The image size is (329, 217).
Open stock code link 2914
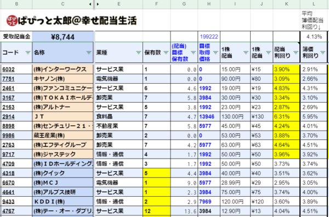(8, 116)
